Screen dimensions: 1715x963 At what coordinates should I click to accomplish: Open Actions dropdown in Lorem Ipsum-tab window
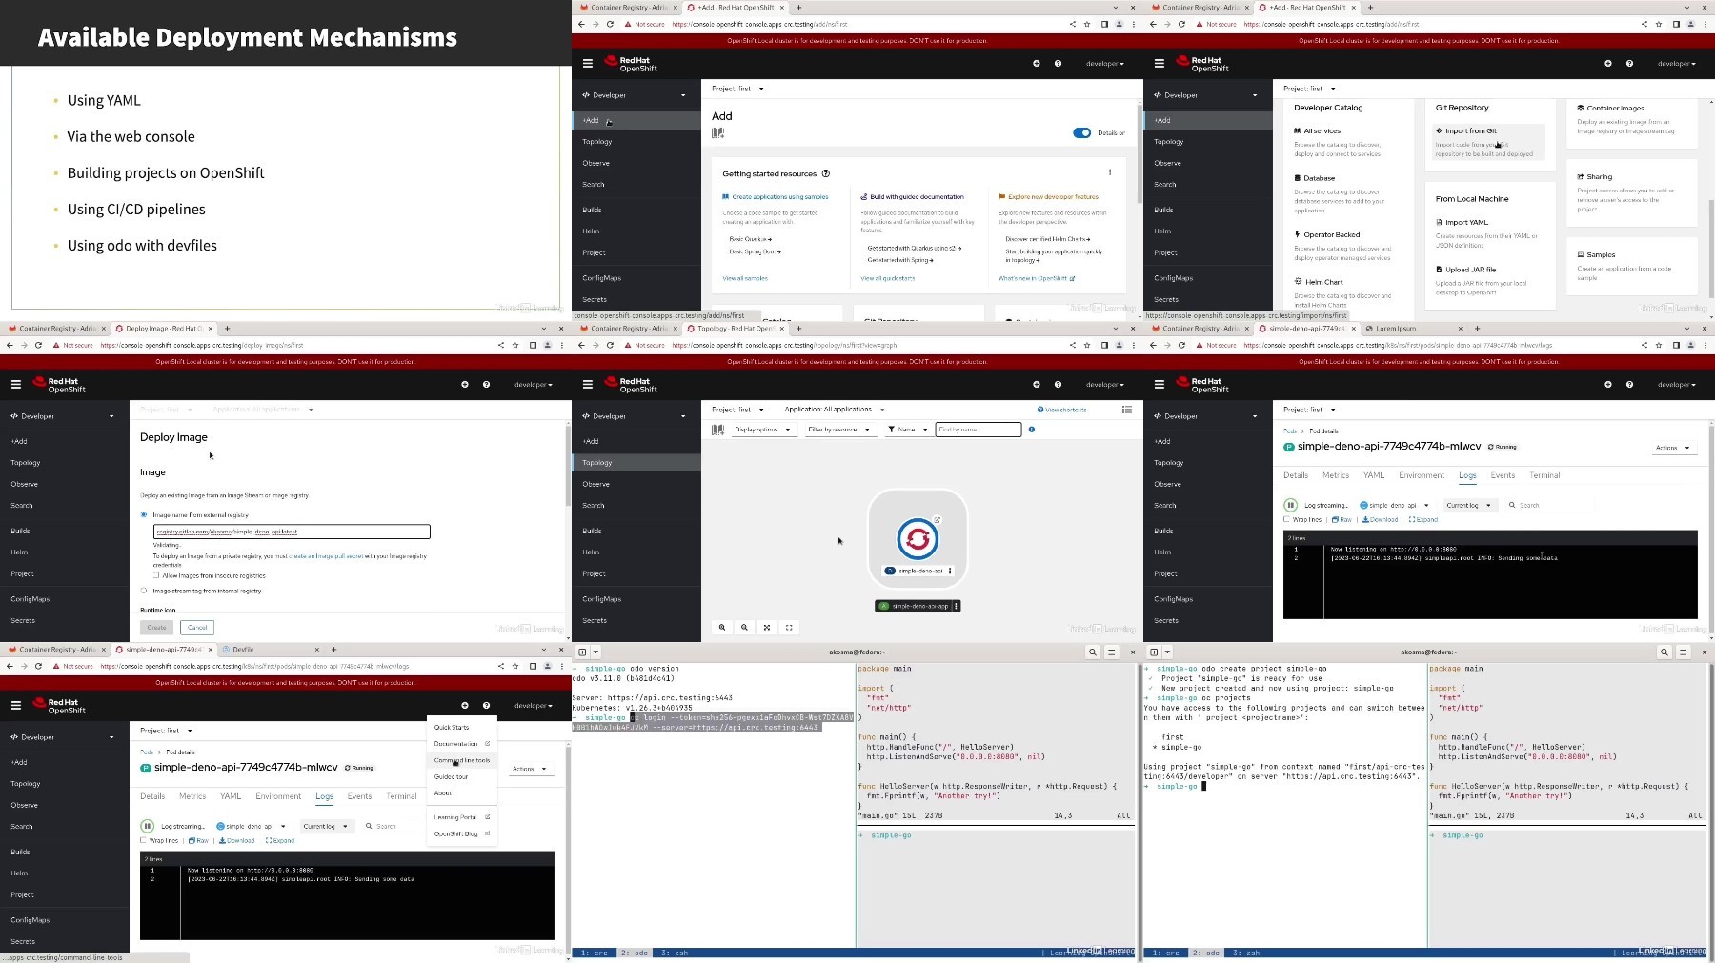(x=1673, y=448)
